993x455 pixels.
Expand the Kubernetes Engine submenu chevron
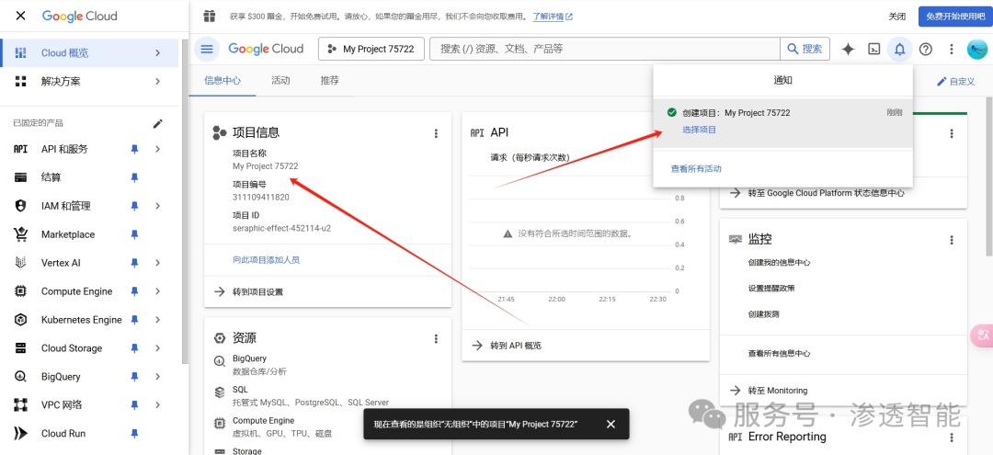[158, 320]
